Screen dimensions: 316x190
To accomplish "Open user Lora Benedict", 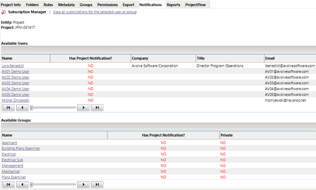I will [x=13, y=66].
